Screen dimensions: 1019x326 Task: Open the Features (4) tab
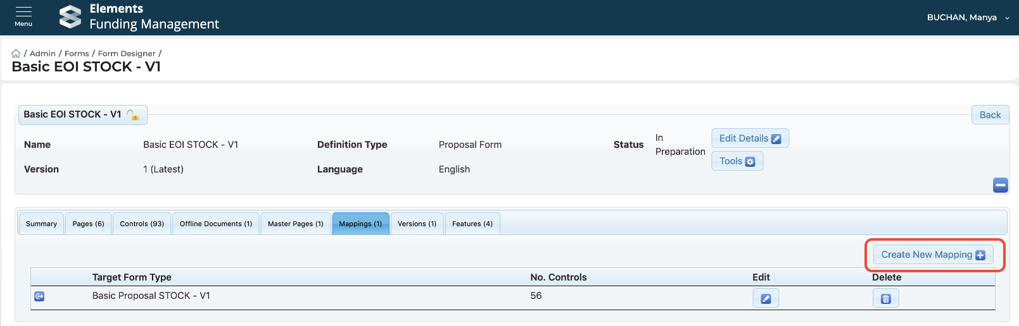472,224
